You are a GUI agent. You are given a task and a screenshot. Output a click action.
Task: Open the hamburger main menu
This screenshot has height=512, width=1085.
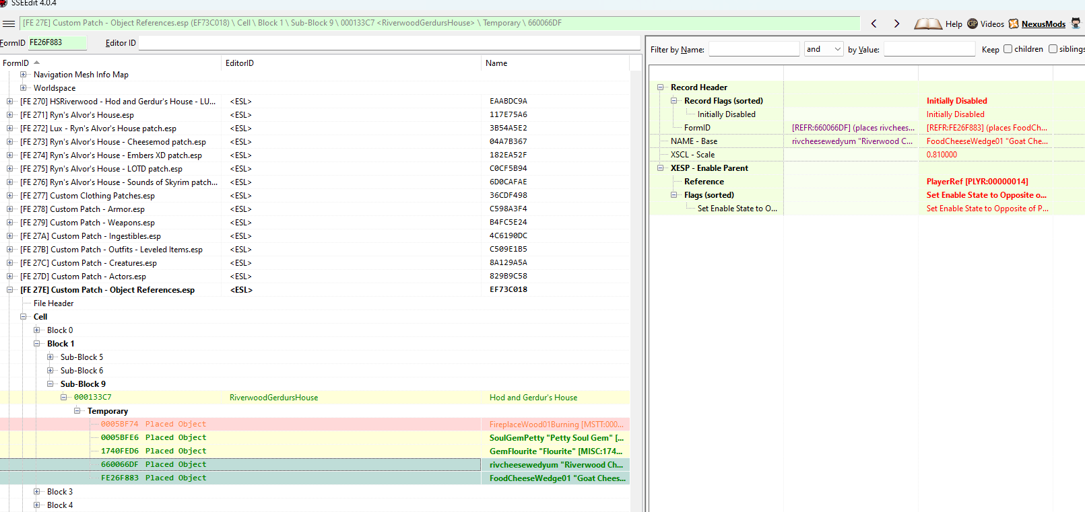9,24
